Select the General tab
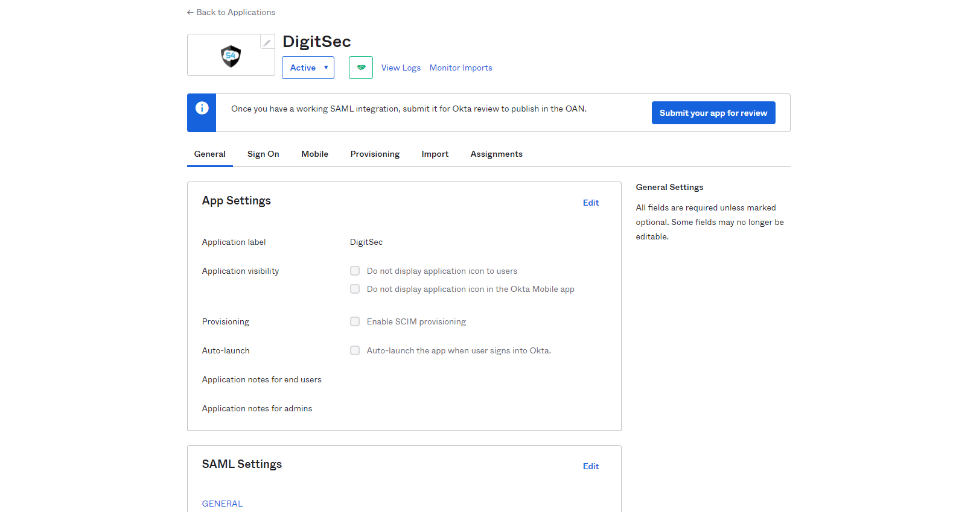 click(210, 154)
